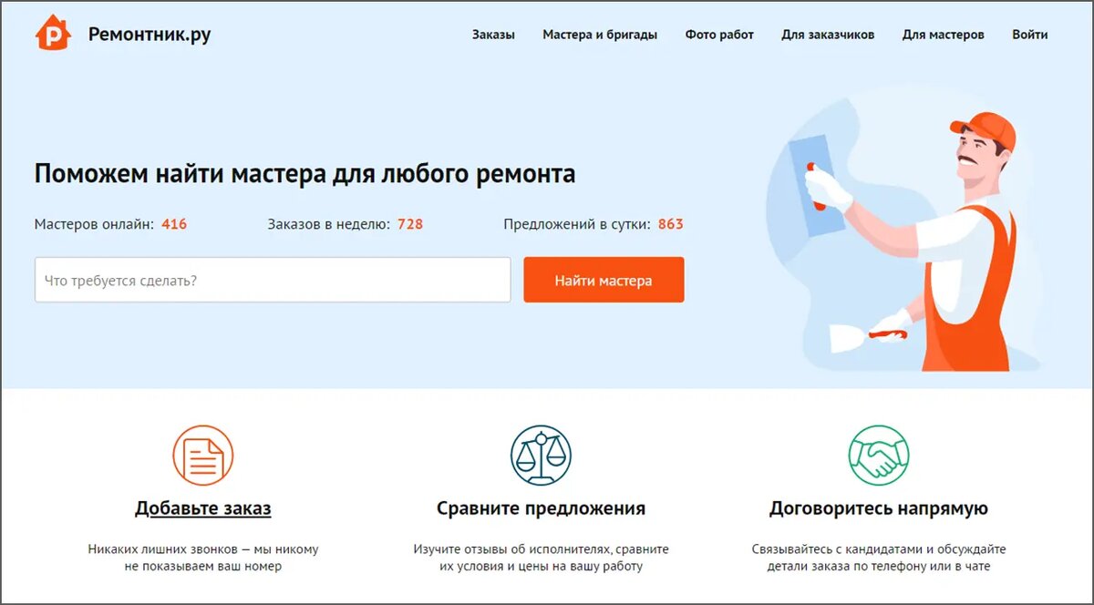Click the Войти login link
The height and width of the screenshot is (605, 1094).
pos(1029,35)
